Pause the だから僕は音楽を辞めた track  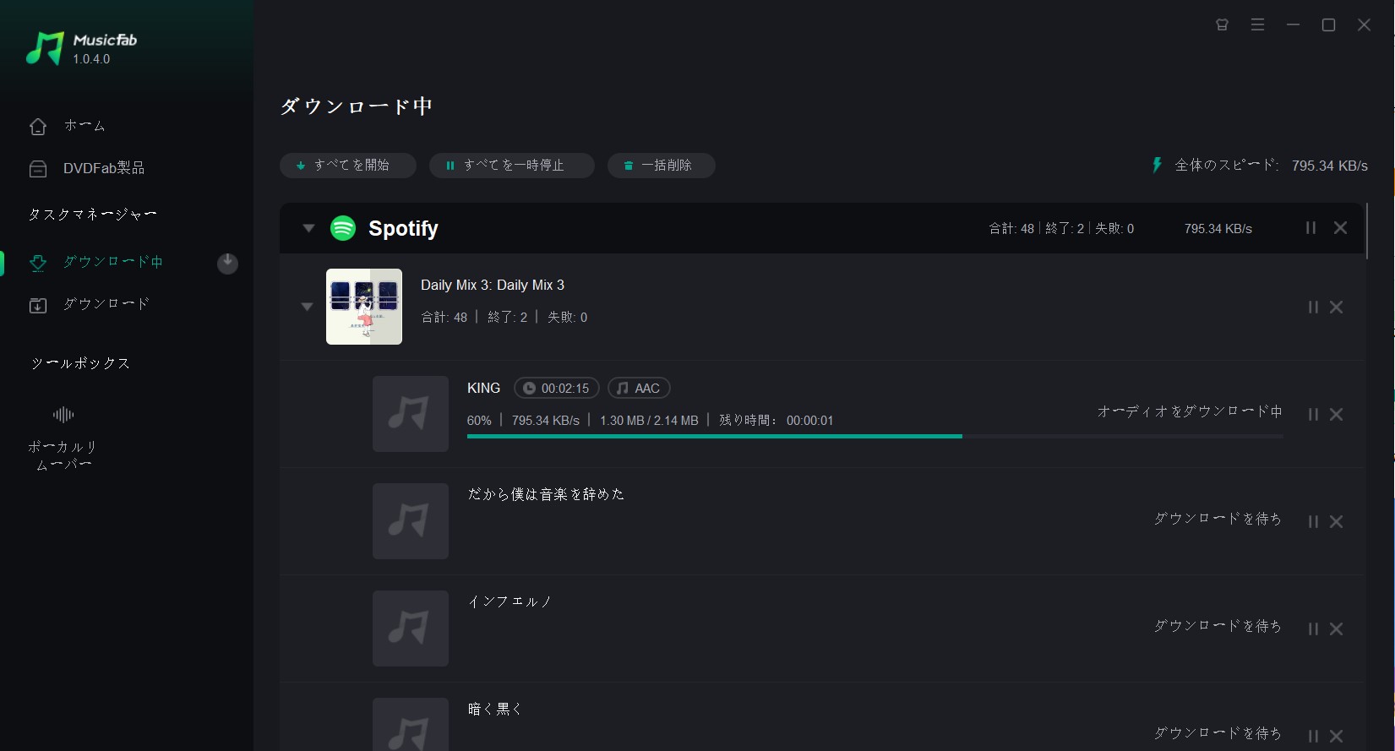tap(1313, 522)
